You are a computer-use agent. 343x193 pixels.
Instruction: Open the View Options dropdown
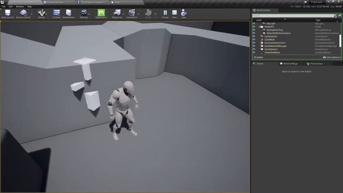[332, 57]
